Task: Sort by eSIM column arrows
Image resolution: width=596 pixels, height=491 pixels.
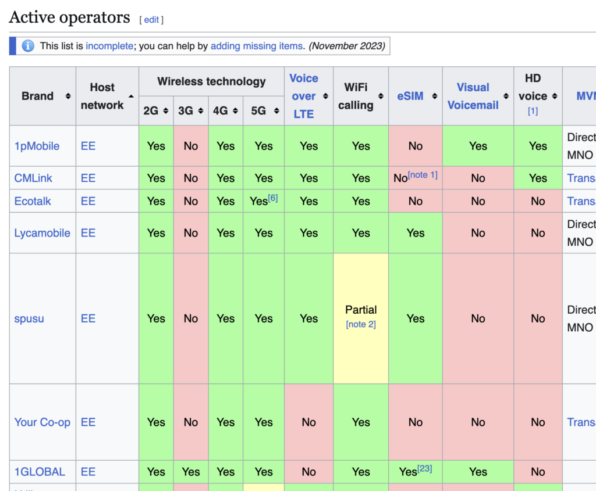Action: pyautogui.click(x=434, y=96)
